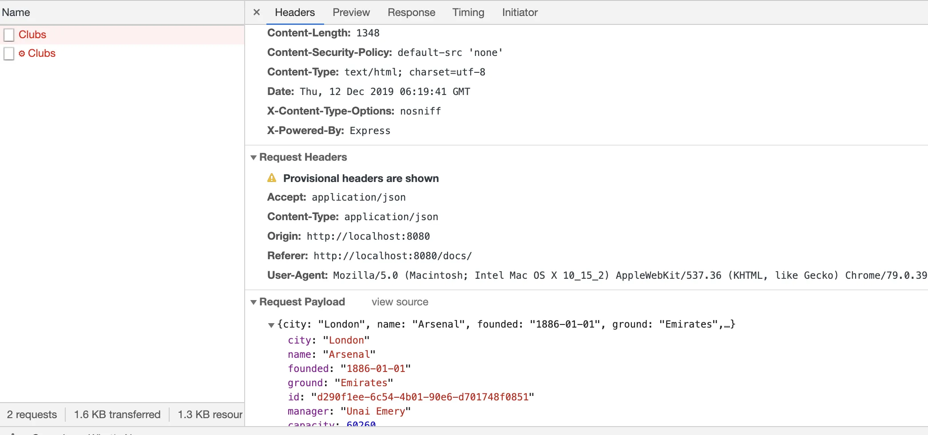Click view source for request payload

pyautogui.click(x=400, y=302)
